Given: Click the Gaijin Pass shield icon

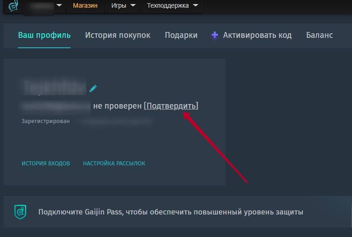Looking at the screenshot, I should tap(20, 211).
